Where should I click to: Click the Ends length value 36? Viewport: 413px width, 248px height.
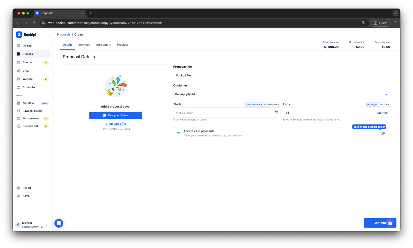pos(287,113)
